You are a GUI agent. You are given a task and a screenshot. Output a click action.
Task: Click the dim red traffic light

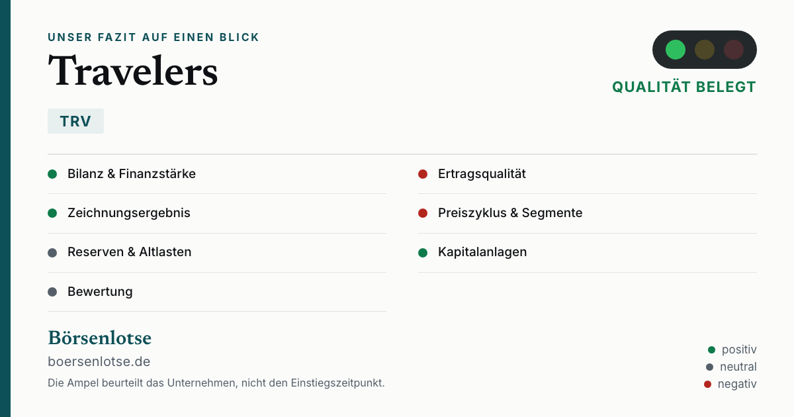734,50
